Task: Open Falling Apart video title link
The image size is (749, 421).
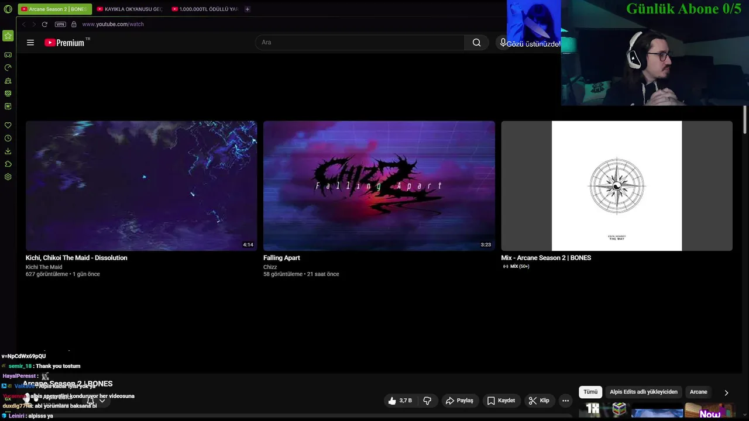Action: [x=281, y=258]
